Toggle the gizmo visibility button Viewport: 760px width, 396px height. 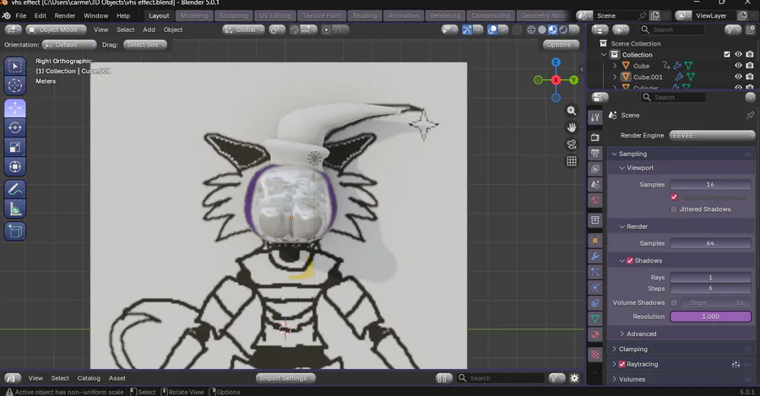(x=467, y=30)
